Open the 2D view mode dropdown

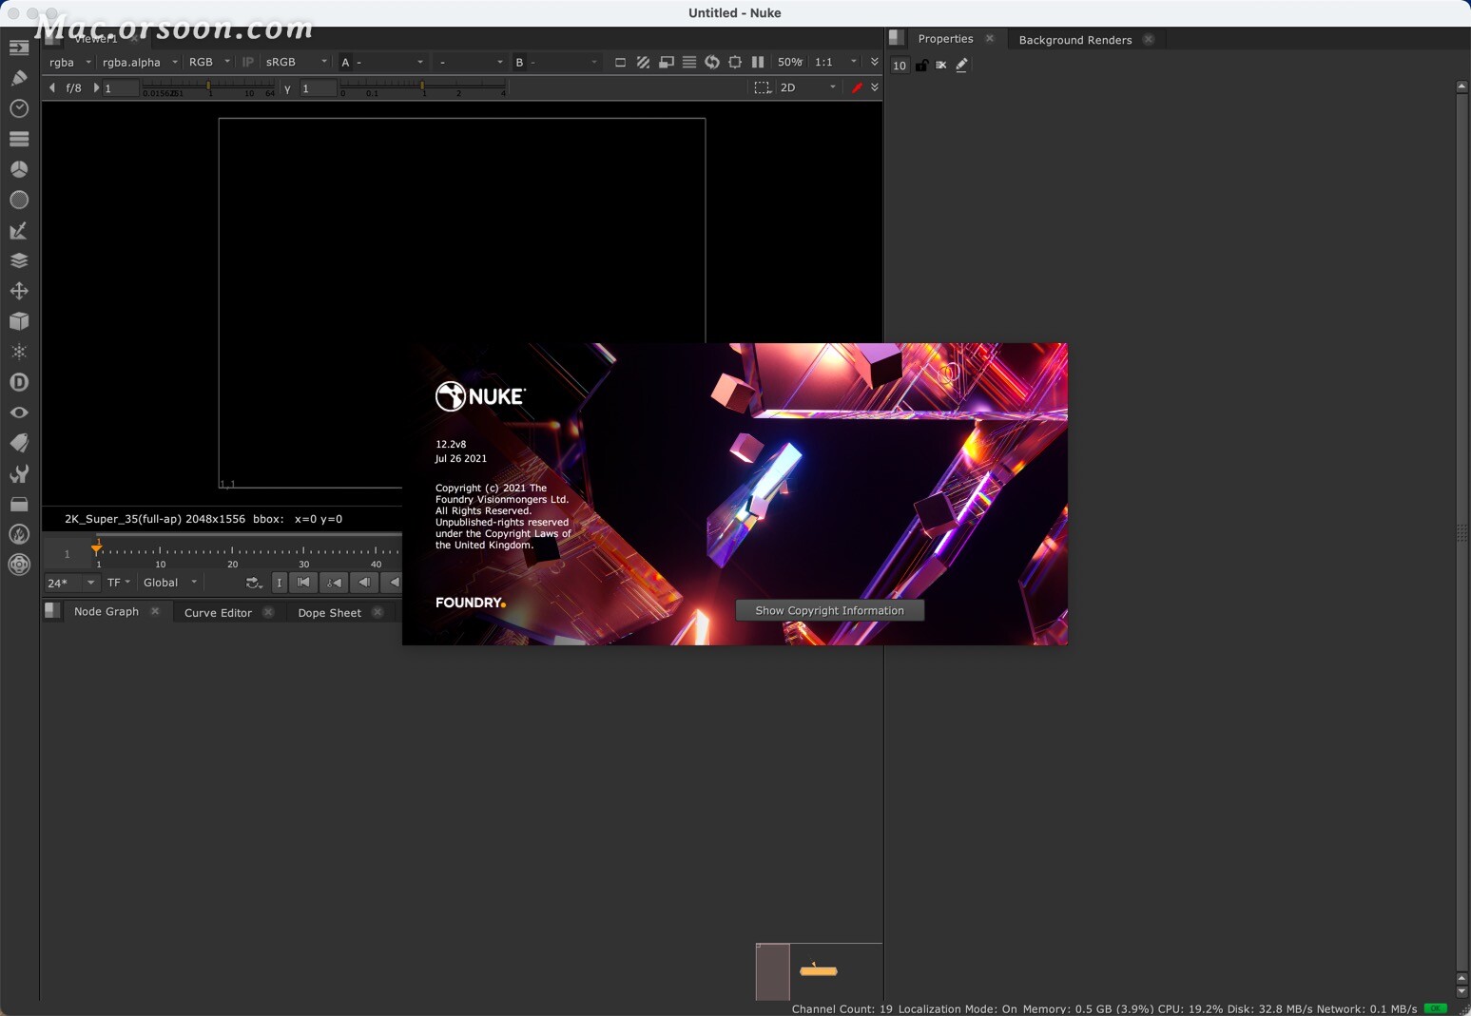(808, 87)
